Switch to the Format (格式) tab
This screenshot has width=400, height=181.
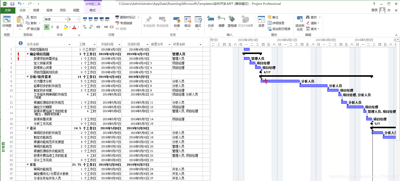tap(93, 10)
